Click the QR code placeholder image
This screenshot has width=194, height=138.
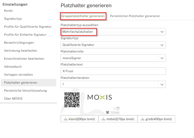[72, 100]
